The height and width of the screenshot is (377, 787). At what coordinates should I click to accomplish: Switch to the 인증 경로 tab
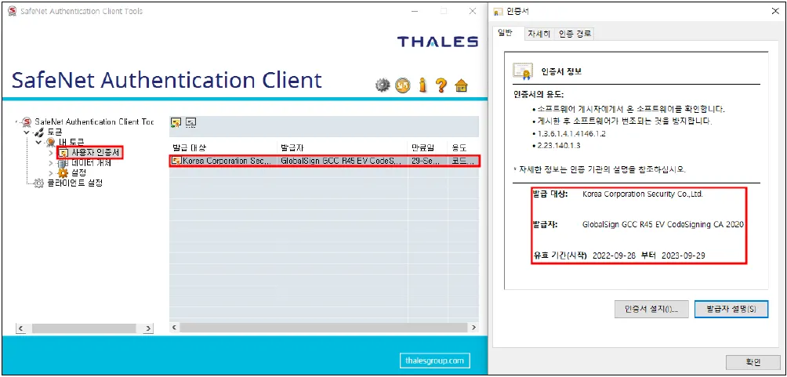pos(575,34)
